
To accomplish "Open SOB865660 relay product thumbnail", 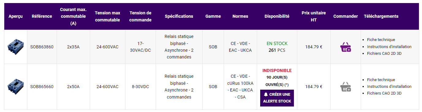I will [x=16, y=87].
